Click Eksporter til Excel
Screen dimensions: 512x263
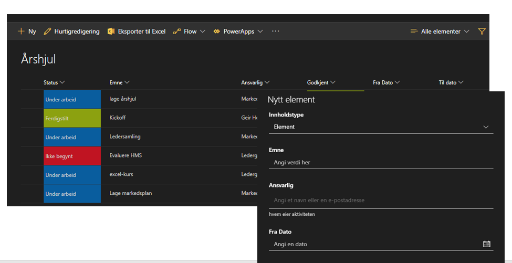pos(142,31)
